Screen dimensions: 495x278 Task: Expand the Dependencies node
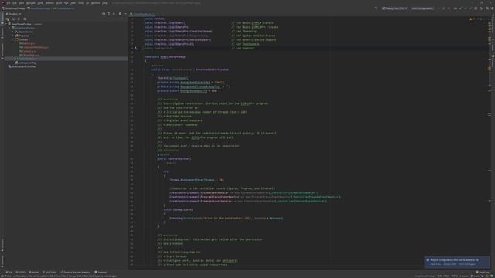(13, 32)
